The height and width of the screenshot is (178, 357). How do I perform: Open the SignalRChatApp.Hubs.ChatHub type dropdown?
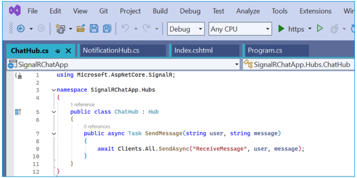[299, 65]
